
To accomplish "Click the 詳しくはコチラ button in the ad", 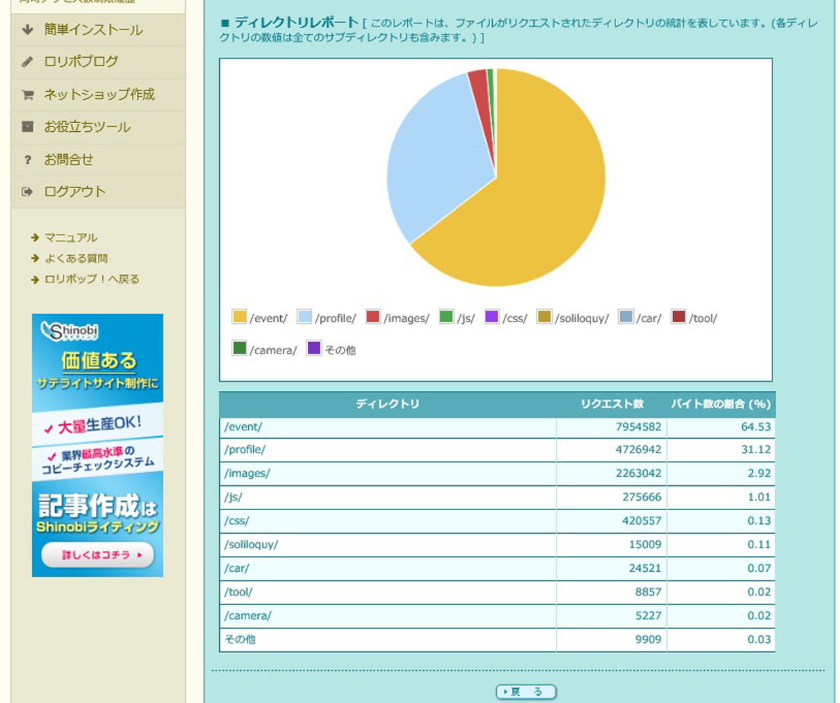I will tap(98, 555).
